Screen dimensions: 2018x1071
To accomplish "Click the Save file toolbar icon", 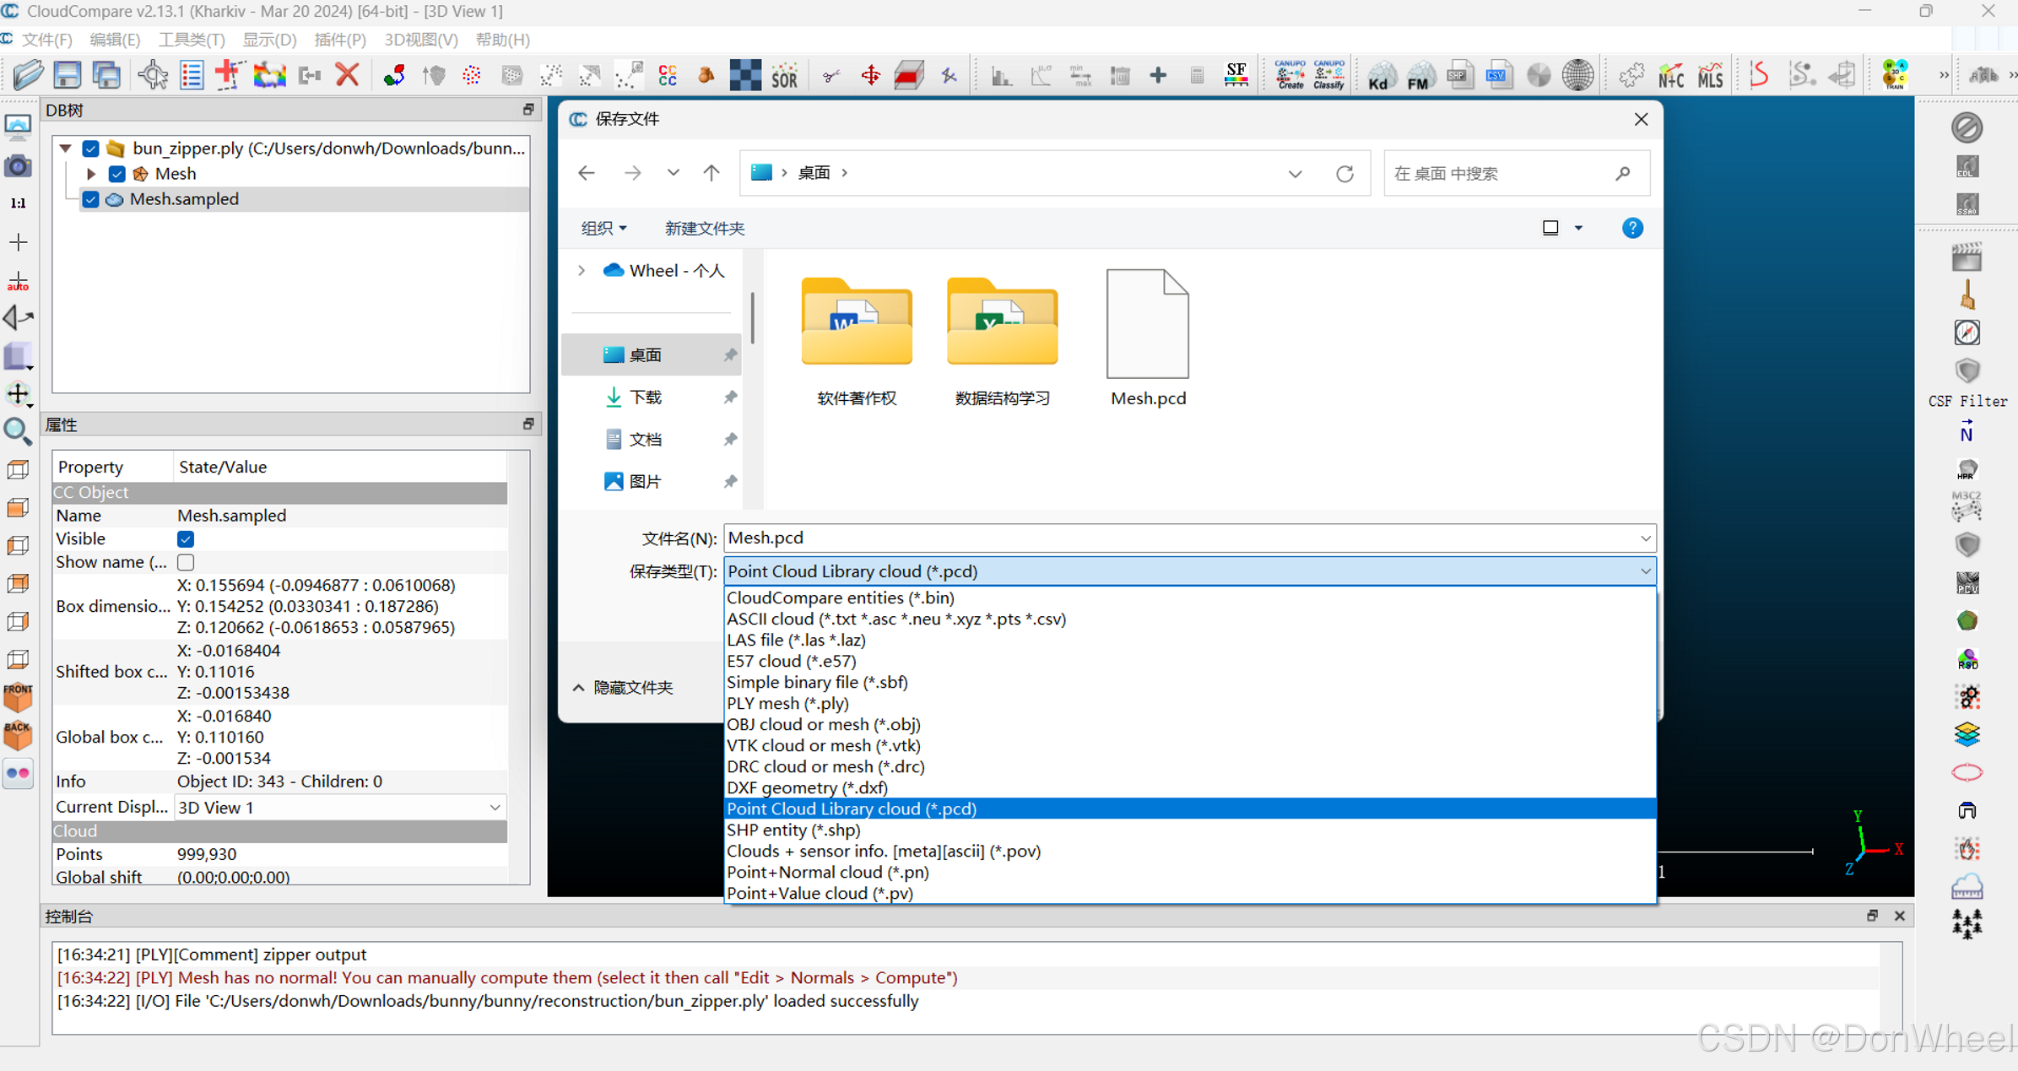I will [x=67, y=75].
